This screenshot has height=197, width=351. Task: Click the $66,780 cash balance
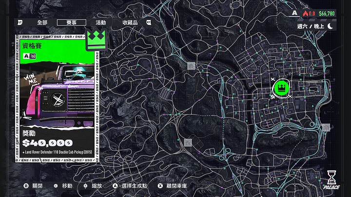(x=327, y=14)
